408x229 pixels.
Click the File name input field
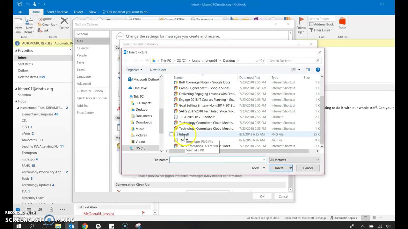pos(215,160)
